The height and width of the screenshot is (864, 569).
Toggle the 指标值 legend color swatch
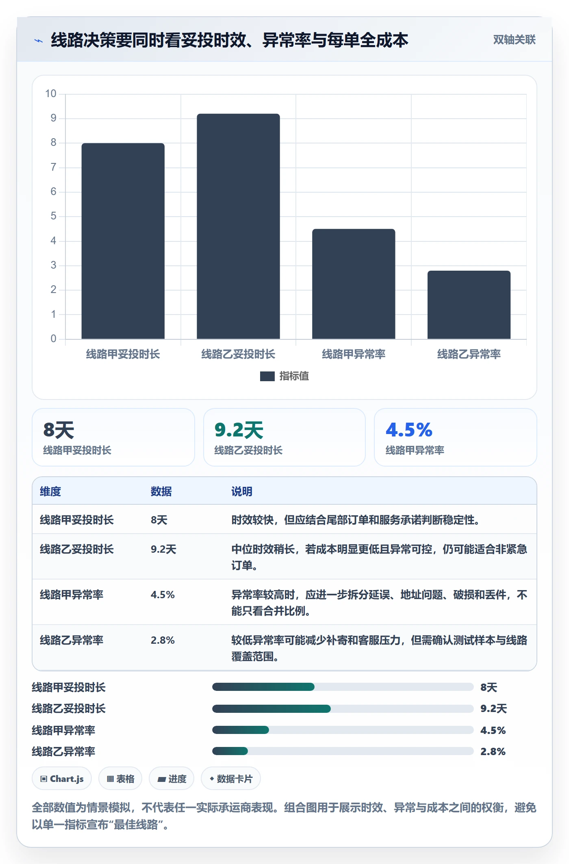(x=267, y=376)
